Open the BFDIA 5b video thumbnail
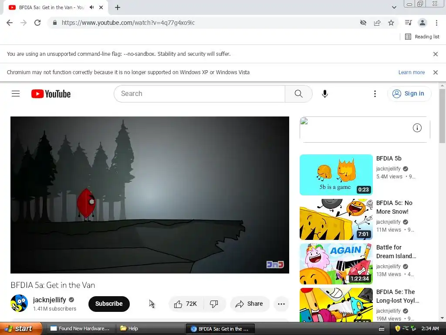 point(336,175)
